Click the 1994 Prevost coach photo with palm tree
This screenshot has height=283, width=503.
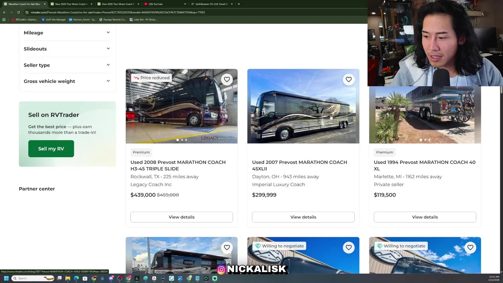click(x=425, y=115)
